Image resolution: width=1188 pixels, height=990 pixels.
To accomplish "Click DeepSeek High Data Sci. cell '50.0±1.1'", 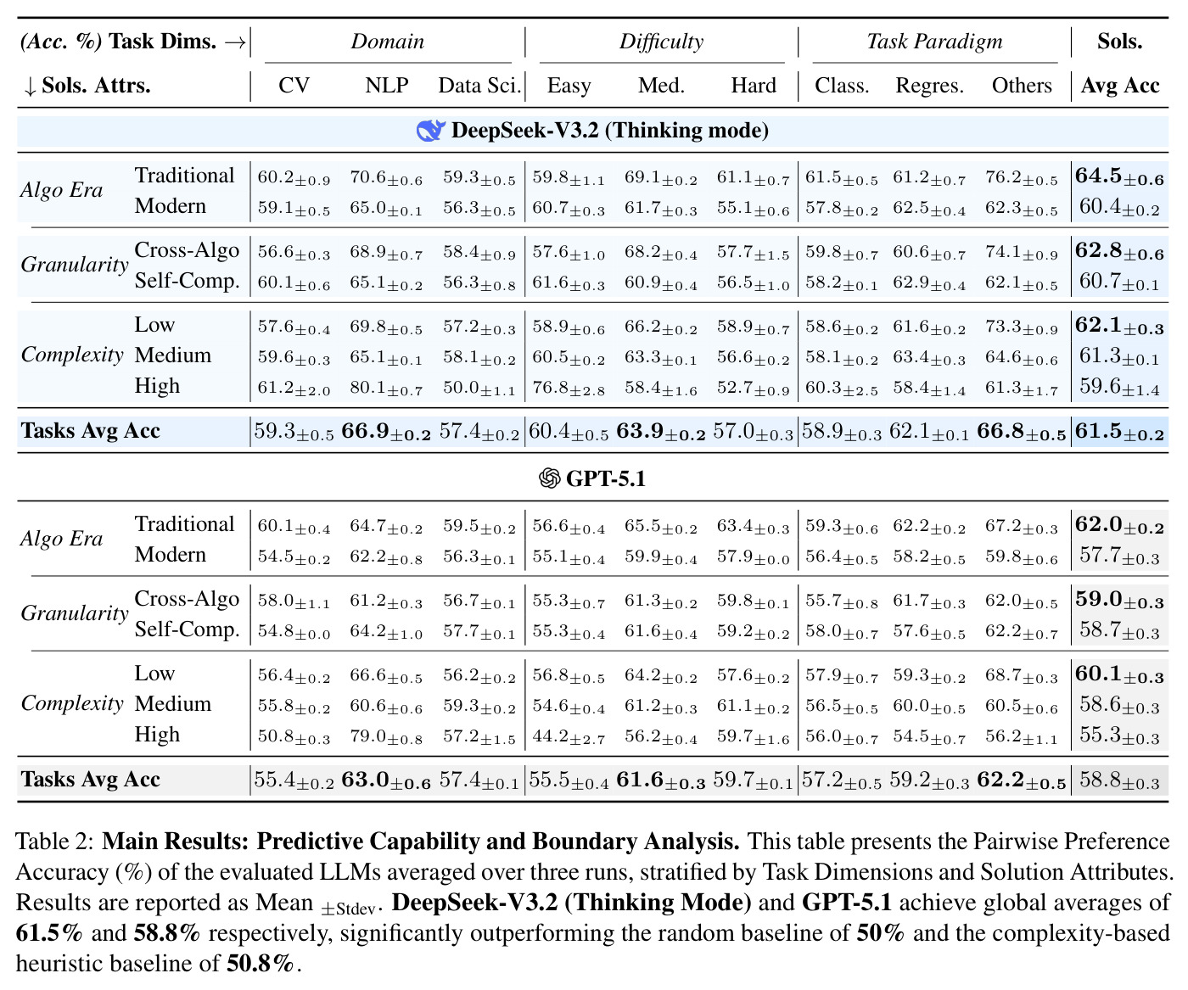I will [x=479, y=388].
